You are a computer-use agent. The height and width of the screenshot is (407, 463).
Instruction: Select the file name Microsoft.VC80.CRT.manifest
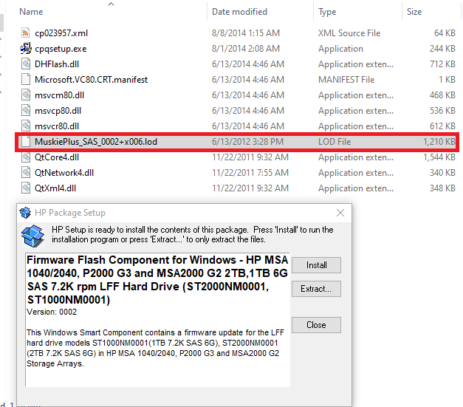91,80
